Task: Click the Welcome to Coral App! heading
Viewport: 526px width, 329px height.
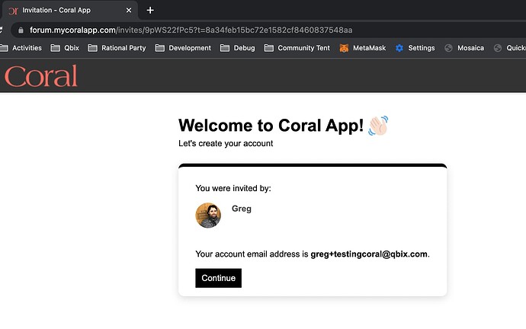Action: click(x=271, y=126)
